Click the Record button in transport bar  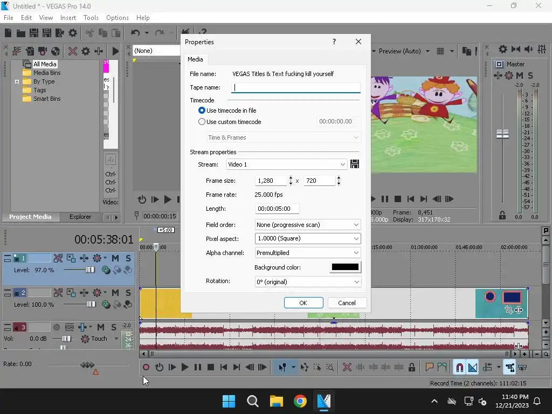(146, 368)
